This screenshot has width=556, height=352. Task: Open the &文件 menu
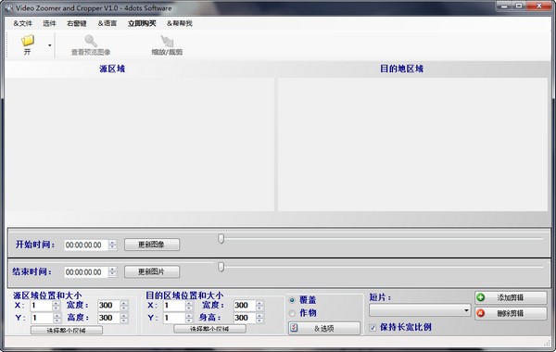22,23
